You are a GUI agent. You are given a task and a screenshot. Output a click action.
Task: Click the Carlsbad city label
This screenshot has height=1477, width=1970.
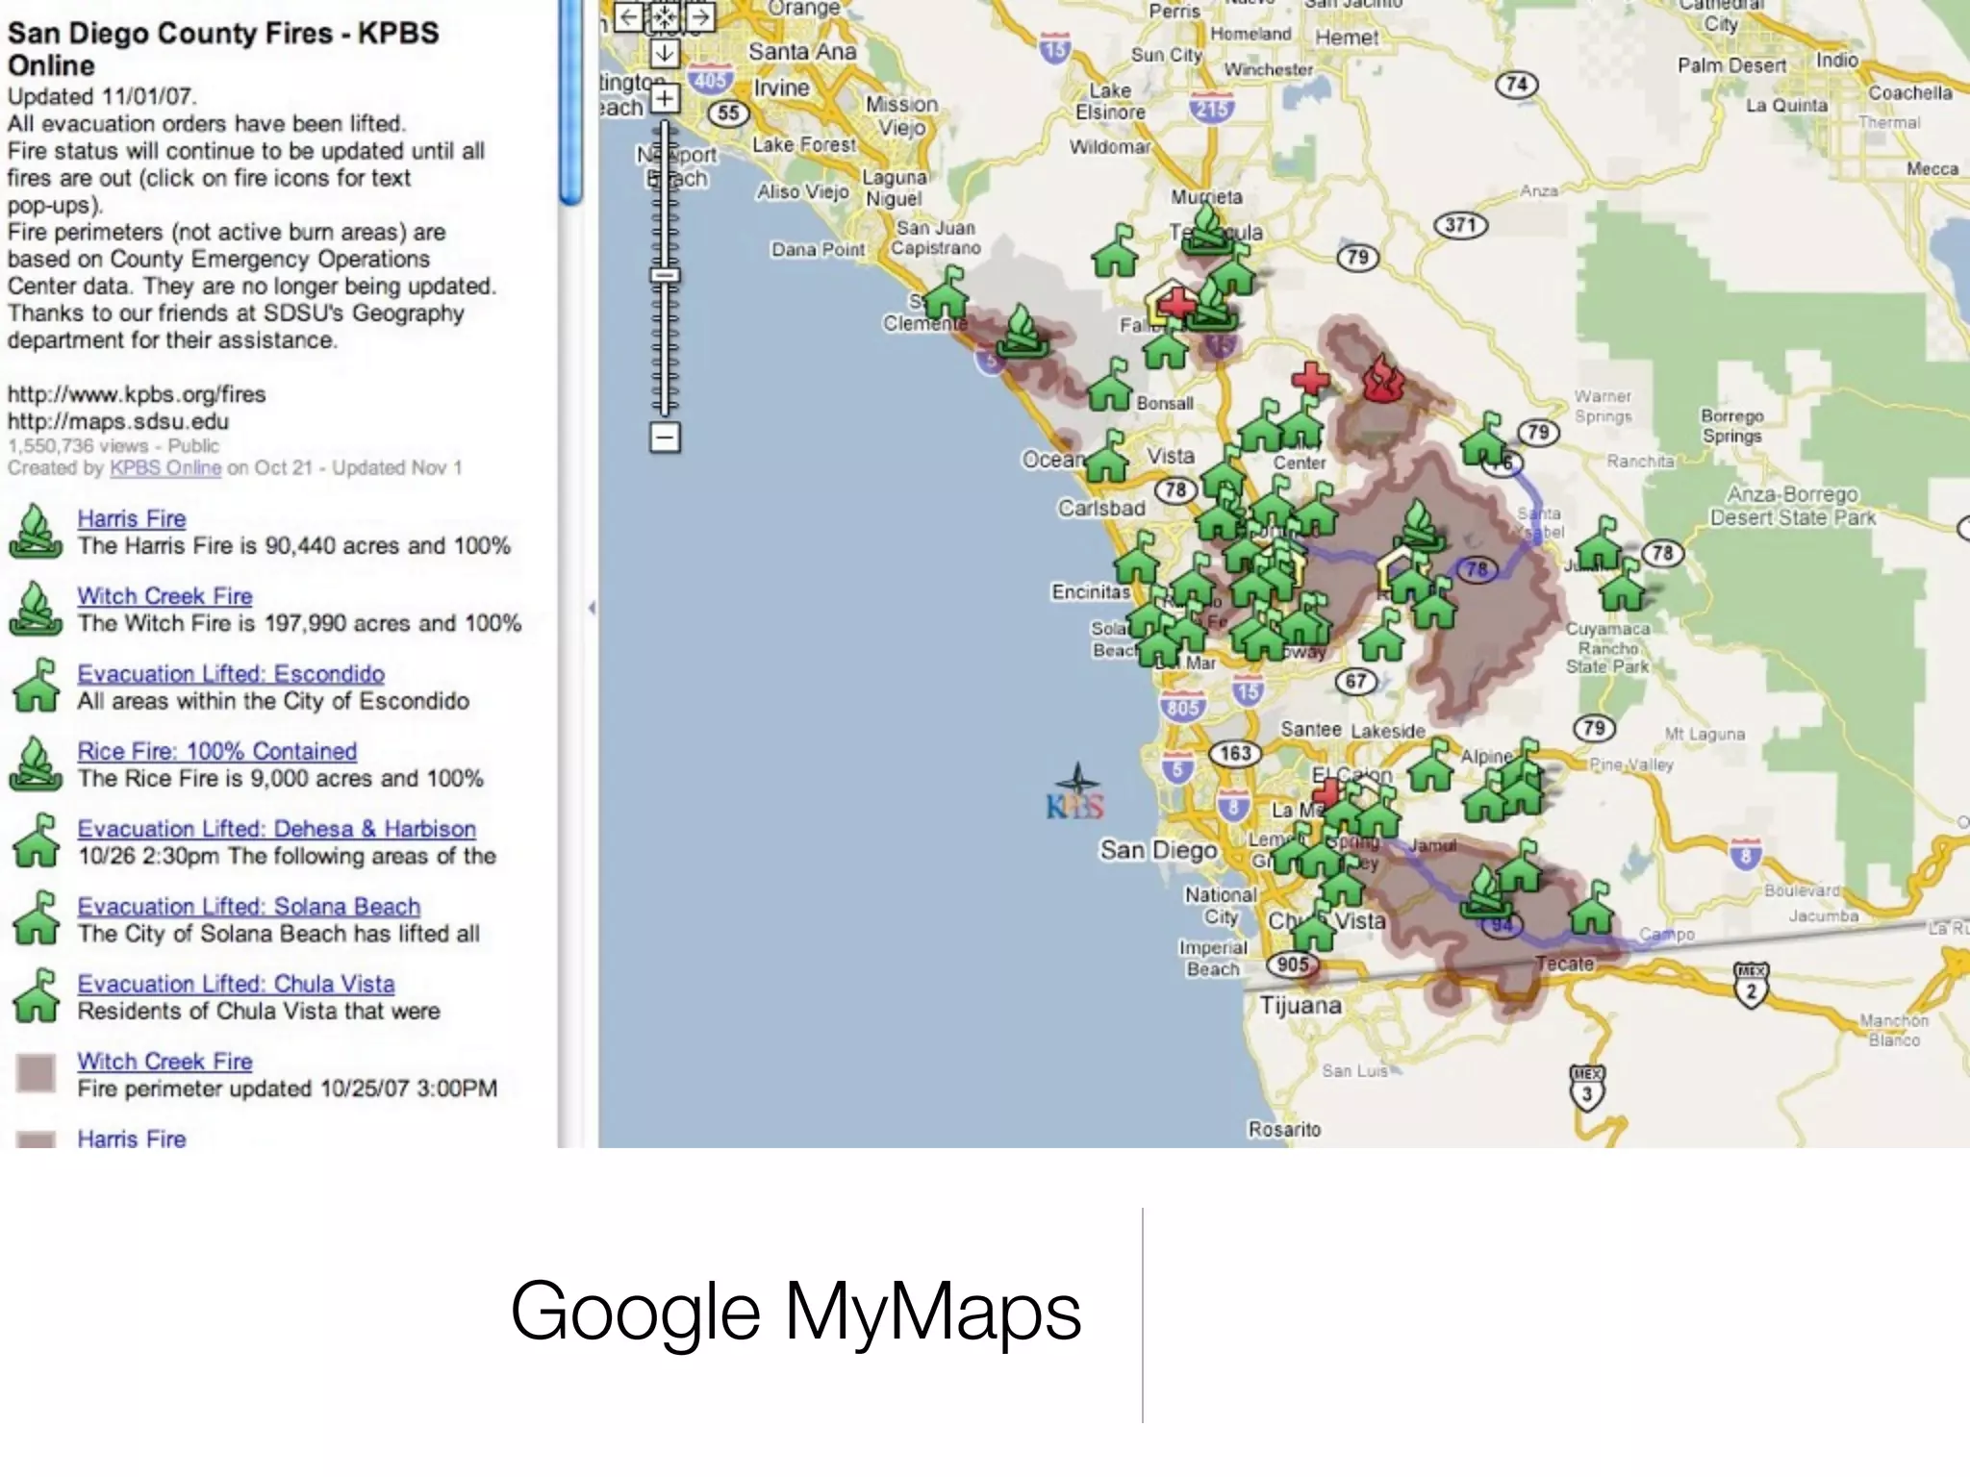(x=1101, y=508)
